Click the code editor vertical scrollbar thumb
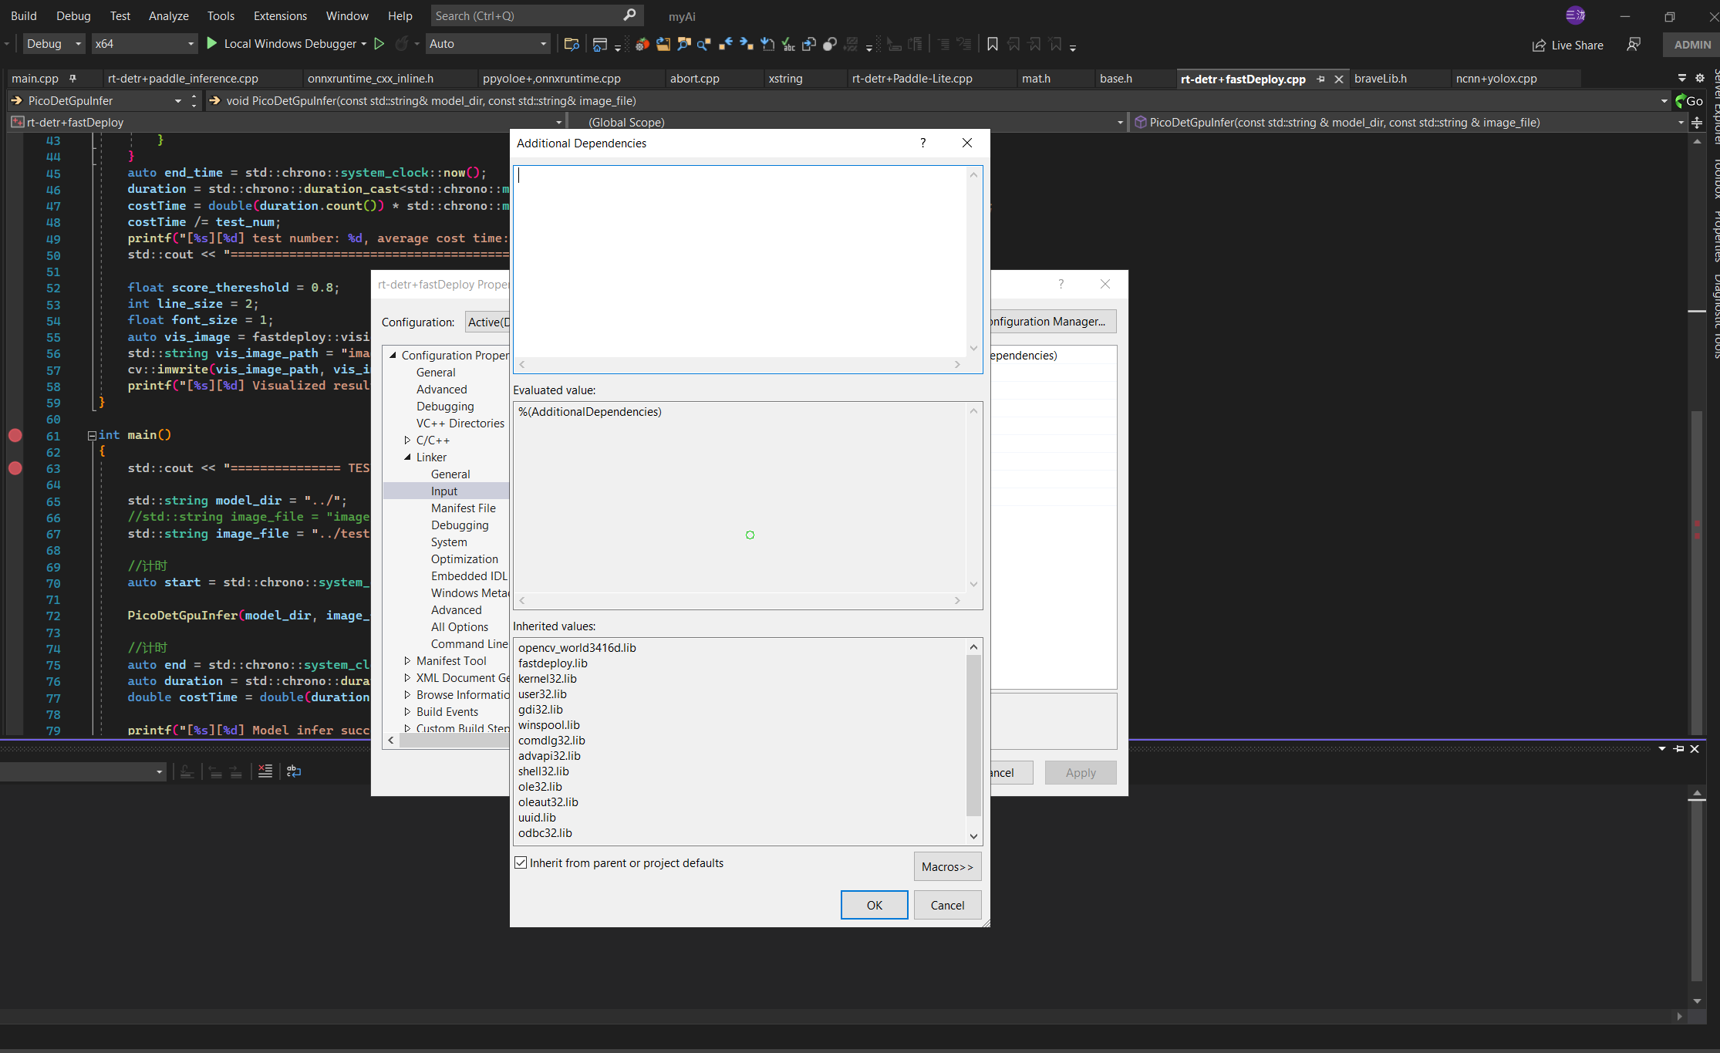This screenshot has width=1720, height=1053. tap(1697, 571)
